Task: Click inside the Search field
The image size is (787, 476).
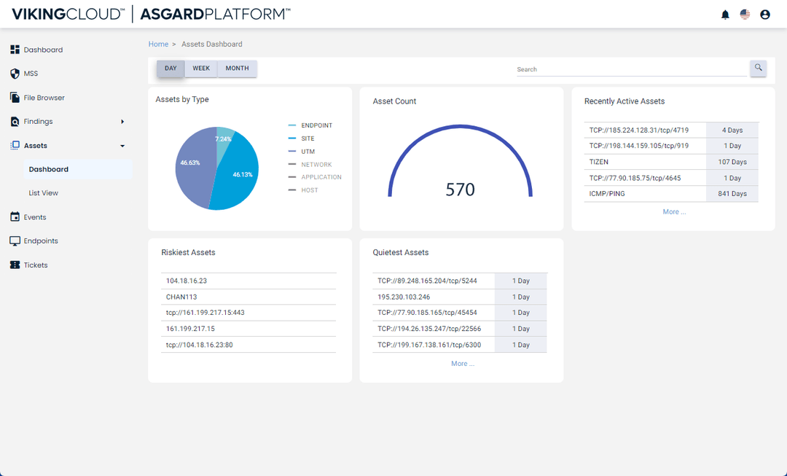Action: 627,69
